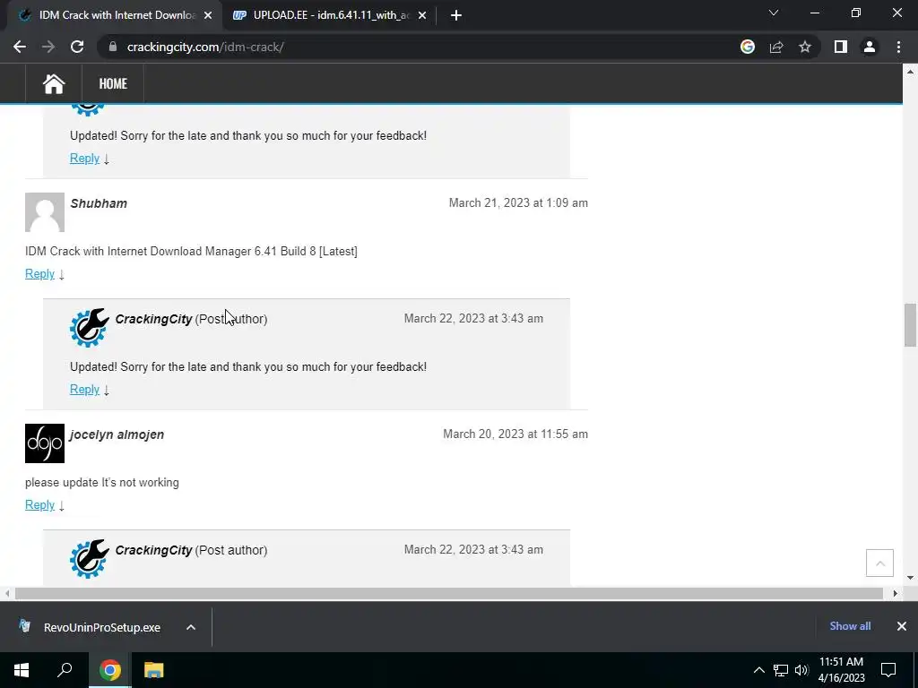Reply to CrackingCity's top visible comment
This screenshot has height=688, width=918.
point(85,158)
